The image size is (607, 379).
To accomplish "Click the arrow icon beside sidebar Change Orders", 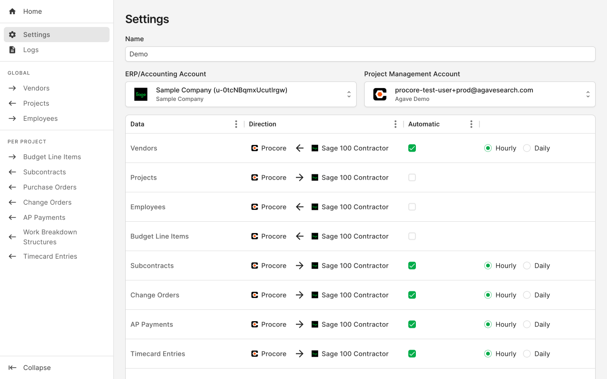I will point(12,202).
